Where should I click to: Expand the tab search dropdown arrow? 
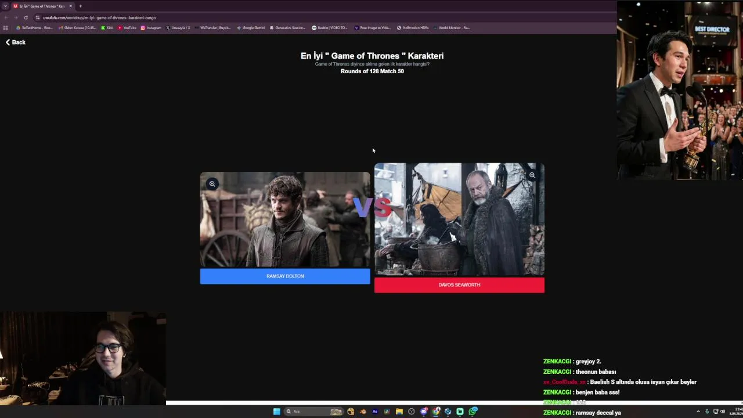tap(5, 6)
